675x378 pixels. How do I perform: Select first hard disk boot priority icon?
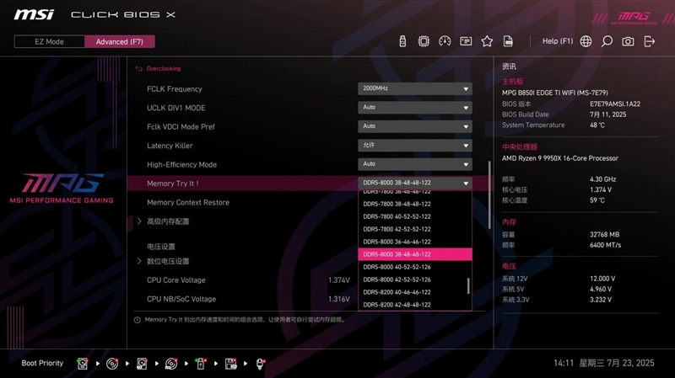(82, 364)
